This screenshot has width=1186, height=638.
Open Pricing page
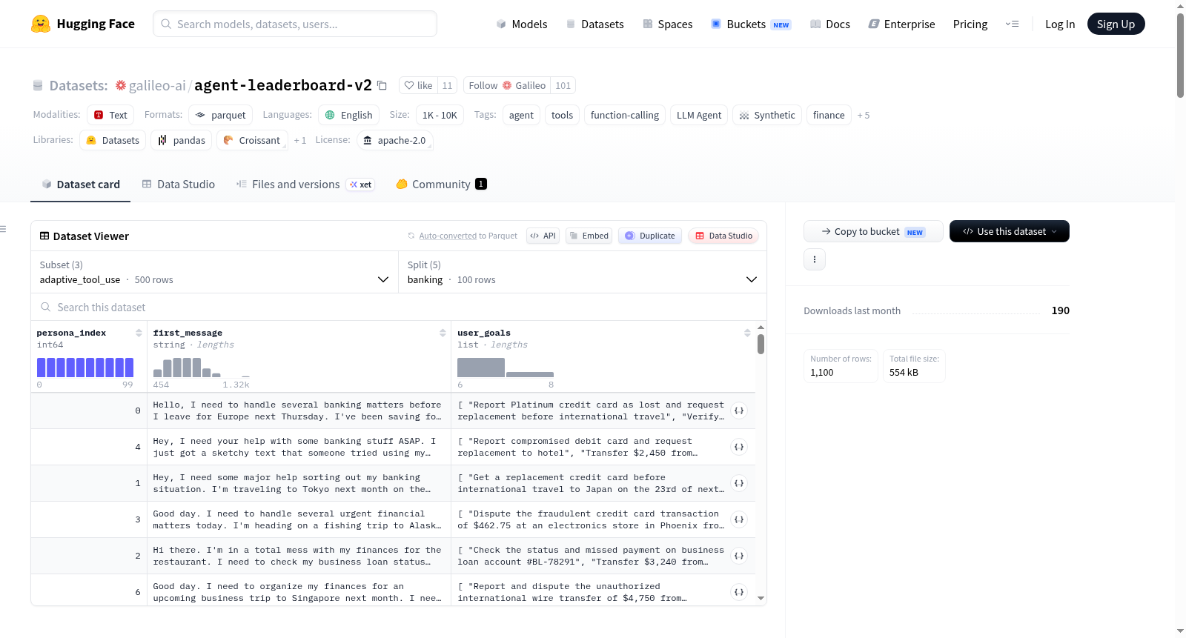tap(970, 24)
